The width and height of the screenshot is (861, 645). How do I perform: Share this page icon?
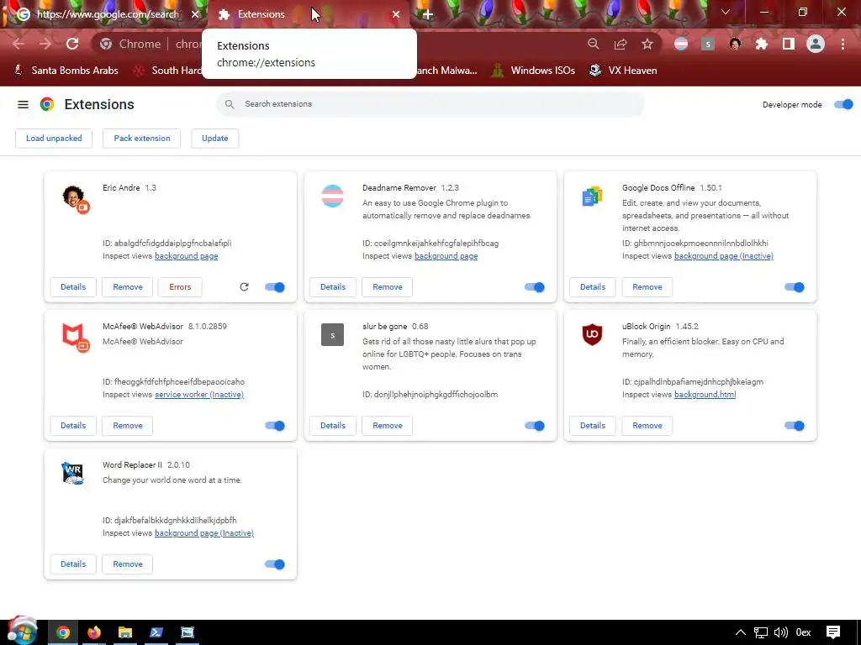(621, 44)
